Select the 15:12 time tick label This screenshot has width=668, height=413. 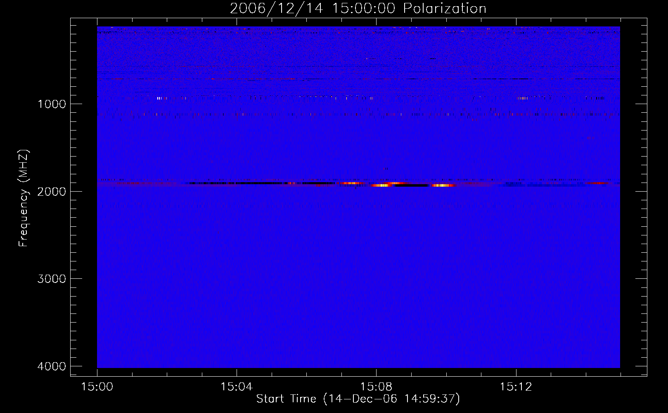click(516, 387)
